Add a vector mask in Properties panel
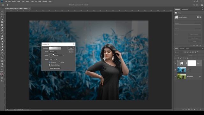The image size is (204, 115). (200, 17)
